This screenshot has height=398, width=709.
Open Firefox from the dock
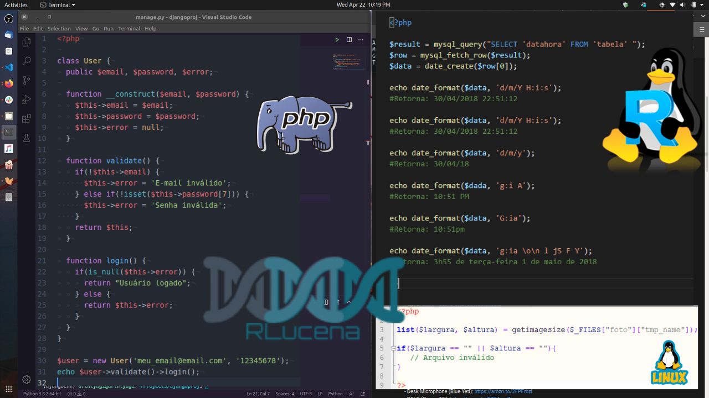[9, 83]
